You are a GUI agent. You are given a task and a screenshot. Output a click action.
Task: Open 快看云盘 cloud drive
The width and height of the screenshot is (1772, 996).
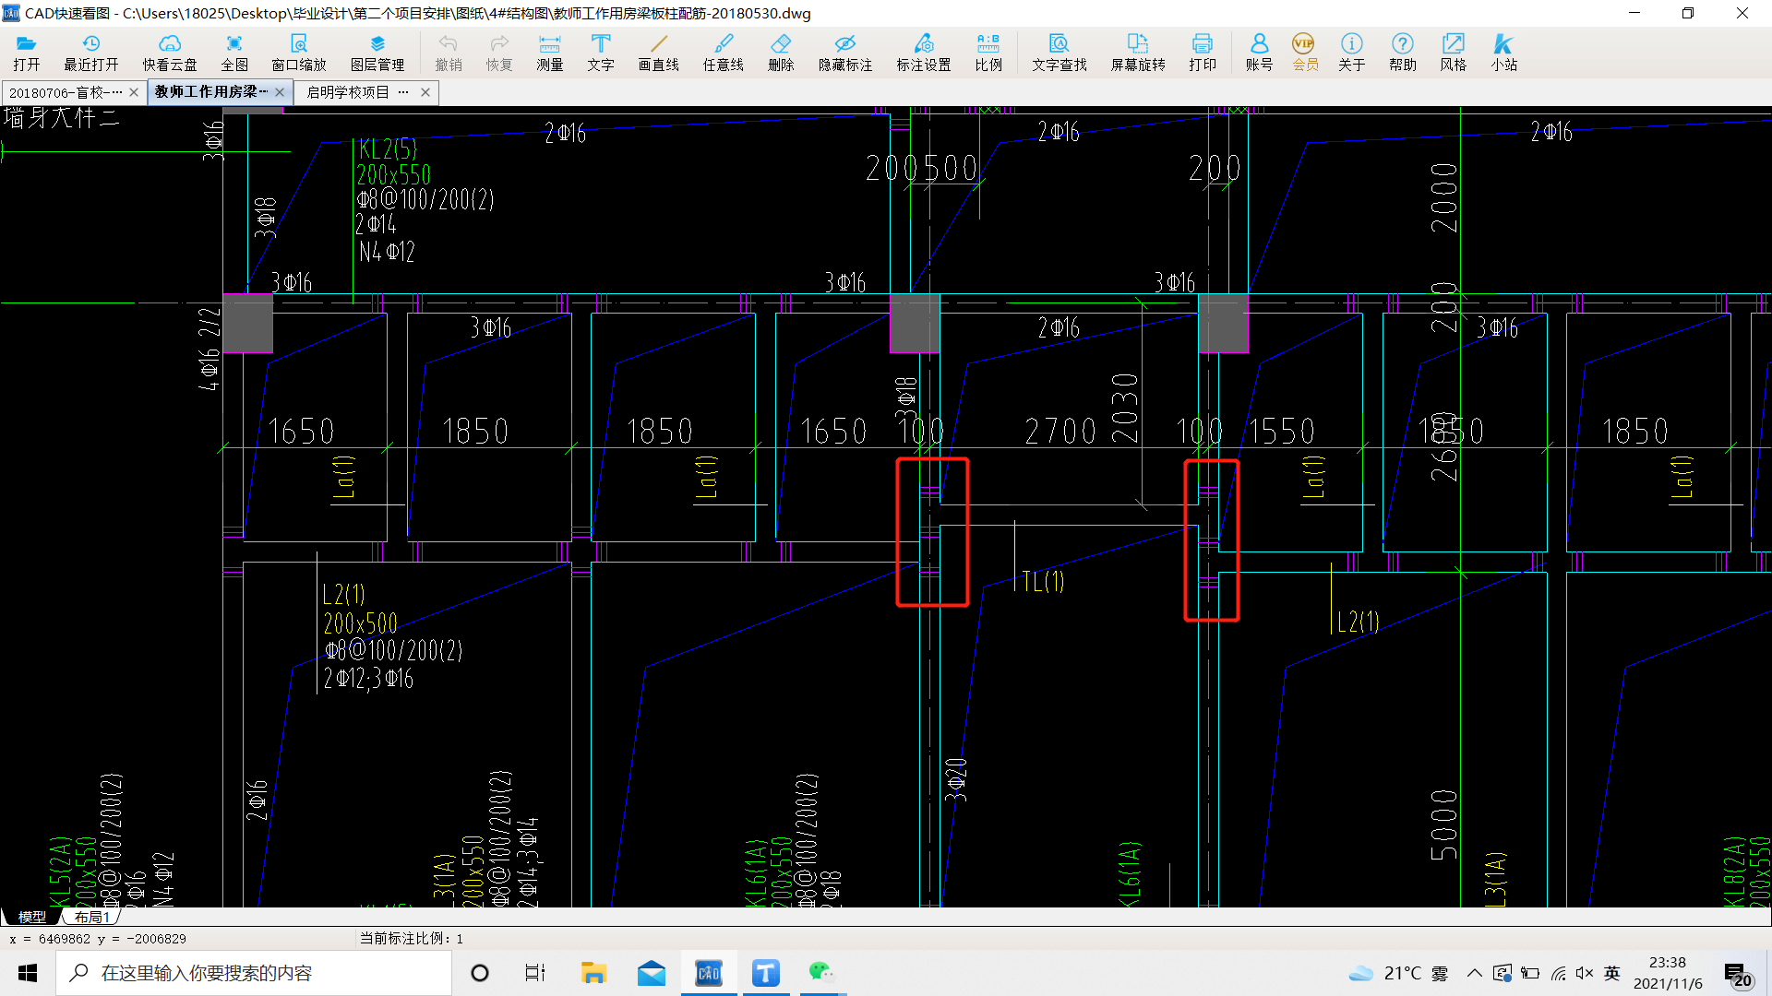170,53
